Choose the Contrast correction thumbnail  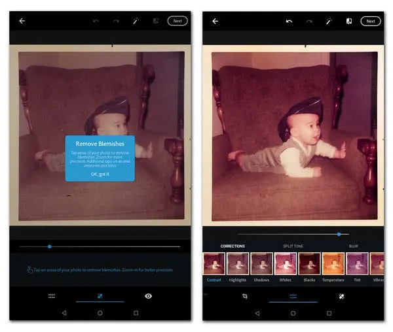pyautogui.click(x=214, y=264)
